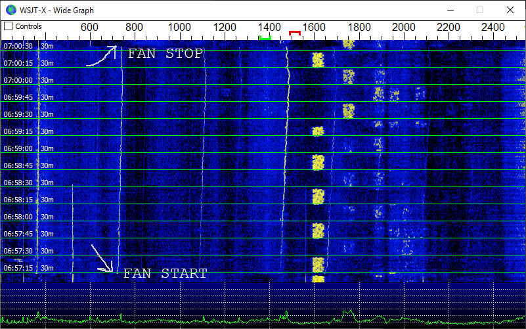Select the 600 Hz mark on frequency scale

click(89, 27)
